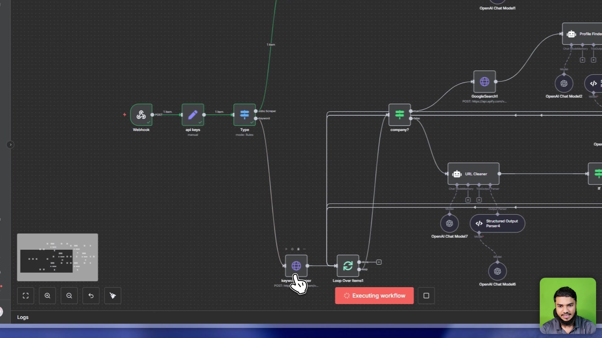Select the OpenAI Chat Model7 node
The image size is (602, 338).
click(449, 223)
